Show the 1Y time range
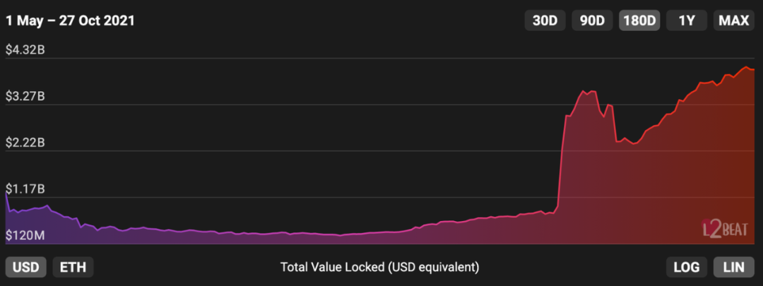Screen dimensions: 763x286 [687, 20]
